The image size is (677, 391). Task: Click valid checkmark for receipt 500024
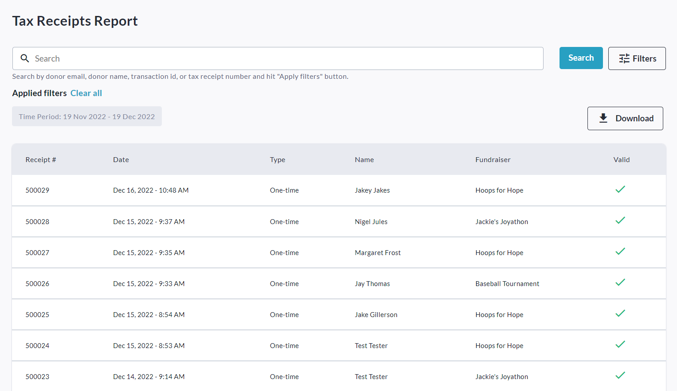pyautogui.click(x=620, y=345)
